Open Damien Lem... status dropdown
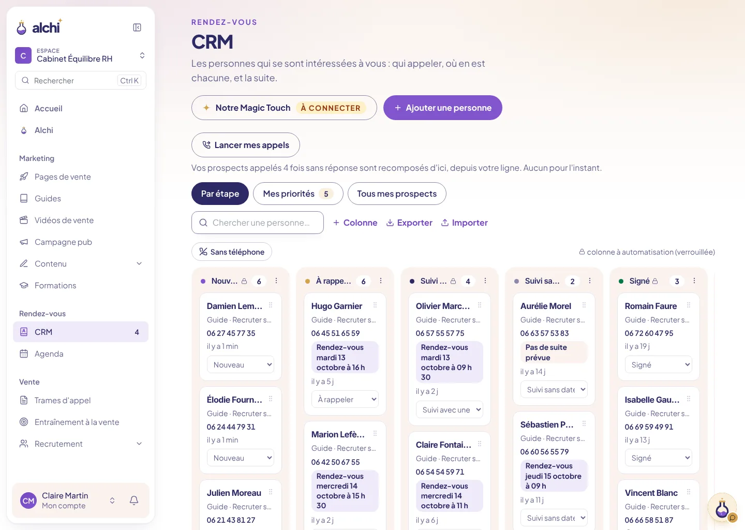 coord(241,365)
